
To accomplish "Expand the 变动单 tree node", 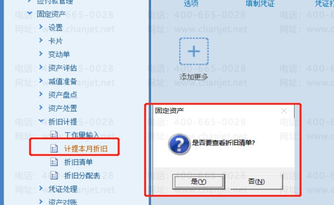I will 41,54.
